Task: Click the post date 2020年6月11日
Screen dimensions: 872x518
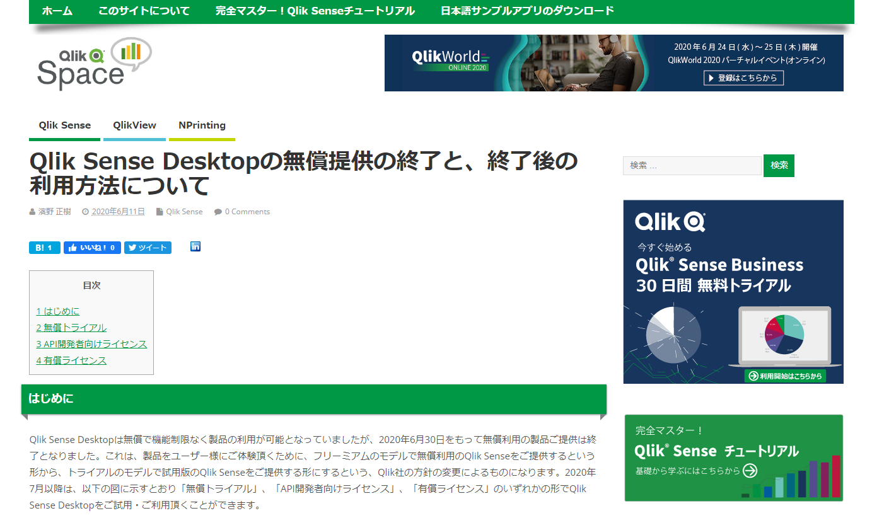Action: pyautogui.click(x=118, y=212)
